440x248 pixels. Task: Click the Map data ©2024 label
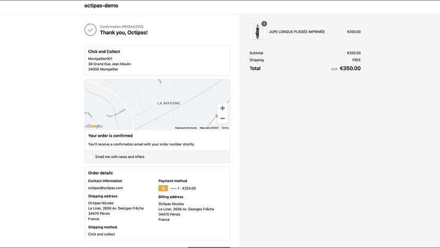(209, 128)
